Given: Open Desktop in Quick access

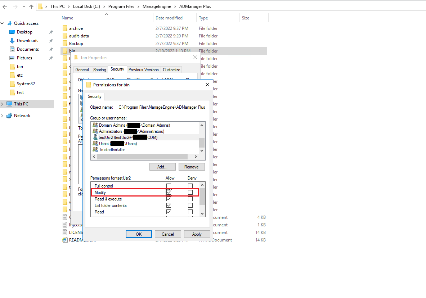Looking at the screenshot, I should coord(24,32).
